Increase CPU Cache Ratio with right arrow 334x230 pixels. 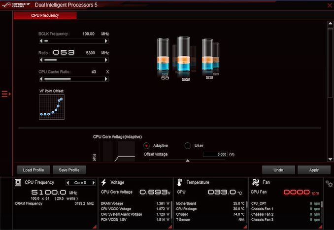tap(106, 79)
